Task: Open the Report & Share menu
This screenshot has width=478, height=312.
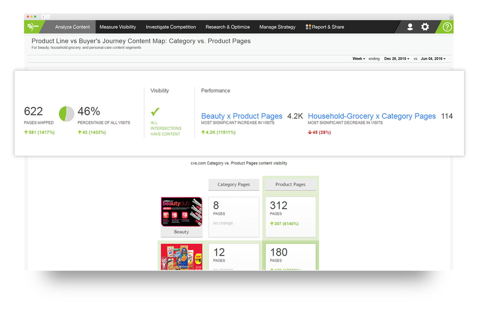Action: (325, 27)
